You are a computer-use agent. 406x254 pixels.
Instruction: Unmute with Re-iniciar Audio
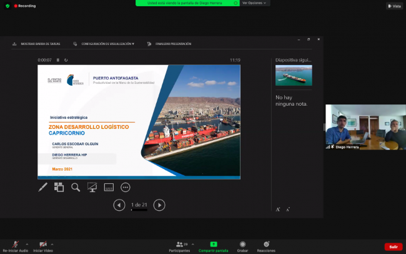14,246
